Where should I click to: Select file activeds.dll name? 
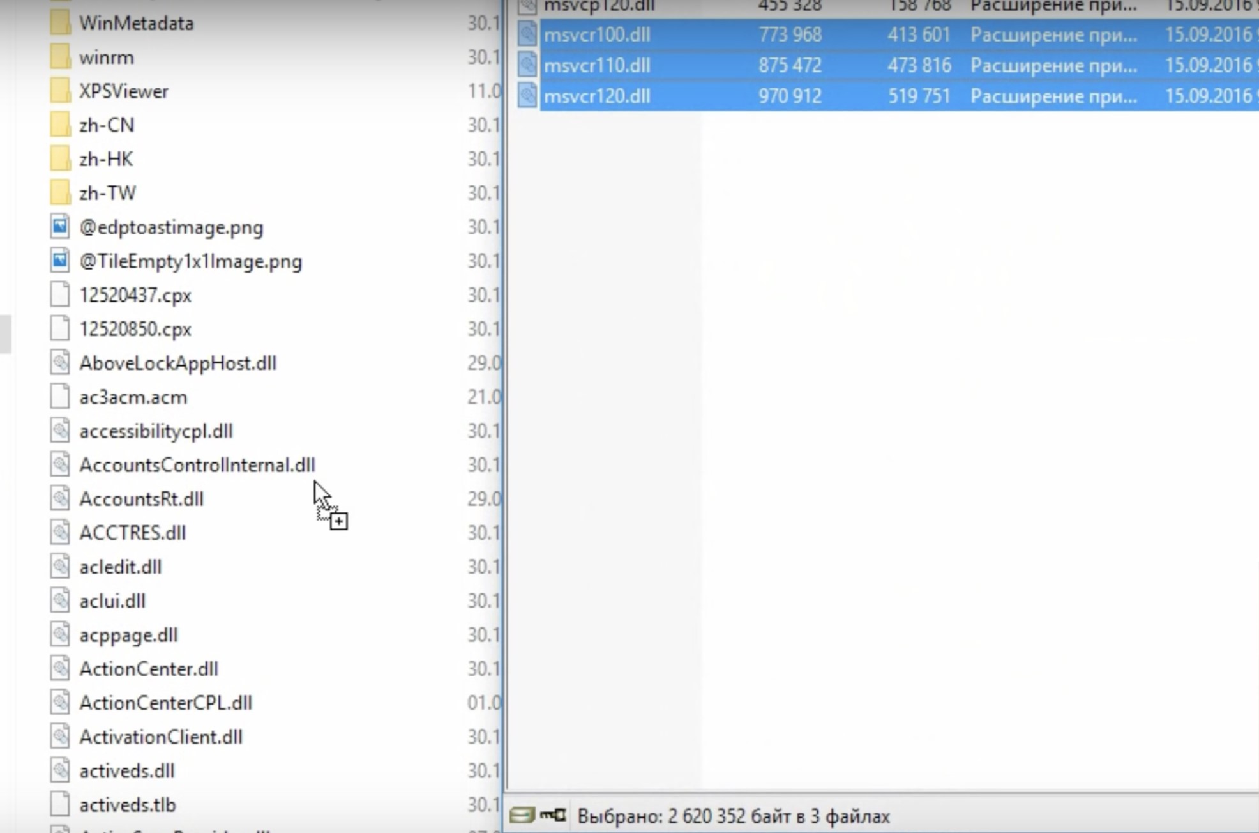point(127,771)
